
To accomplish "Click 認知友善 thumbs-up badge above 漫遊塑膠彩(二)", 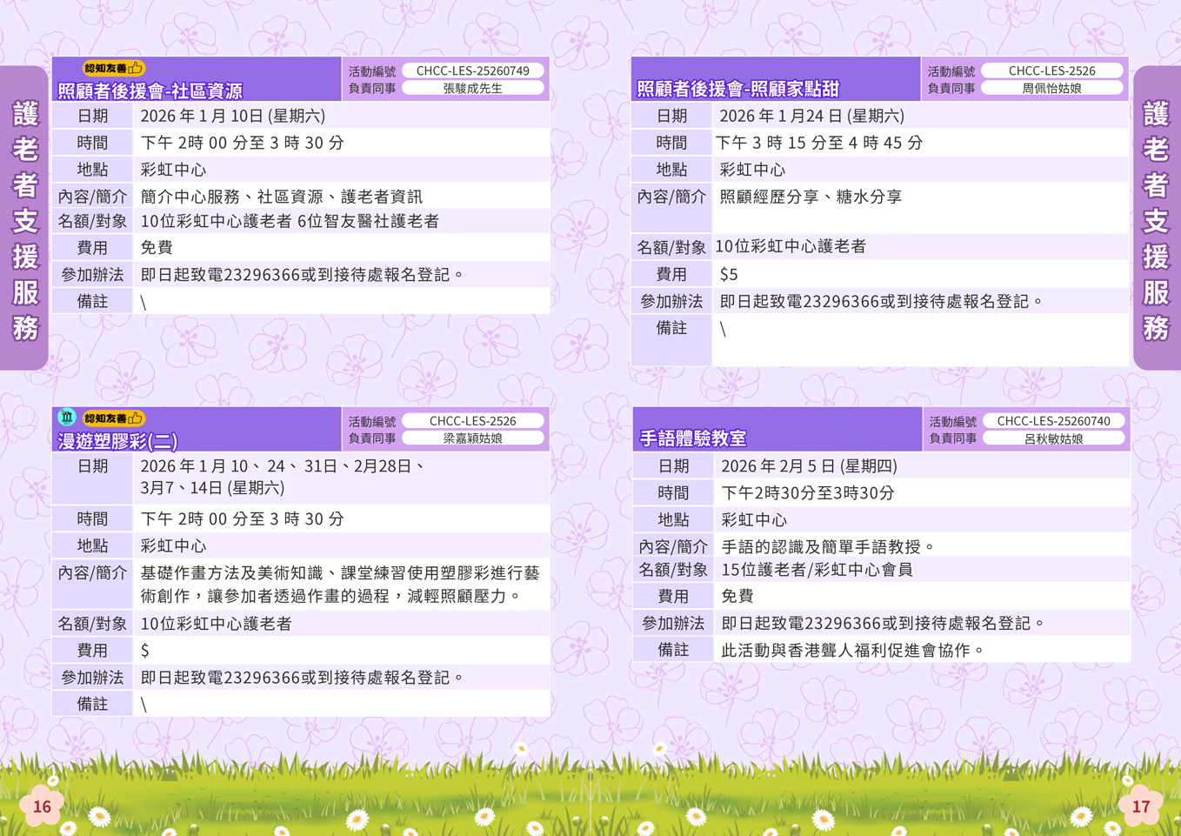I will pyautogui.click(x=113, y=418).
